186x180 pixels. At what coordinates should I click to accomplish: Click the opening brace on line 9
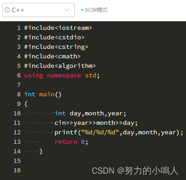26,104
